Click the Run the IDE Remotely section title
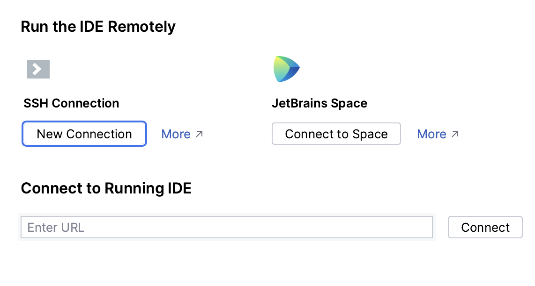The height and width of the screenshot is (286, 535). click(x=98, y=27)
